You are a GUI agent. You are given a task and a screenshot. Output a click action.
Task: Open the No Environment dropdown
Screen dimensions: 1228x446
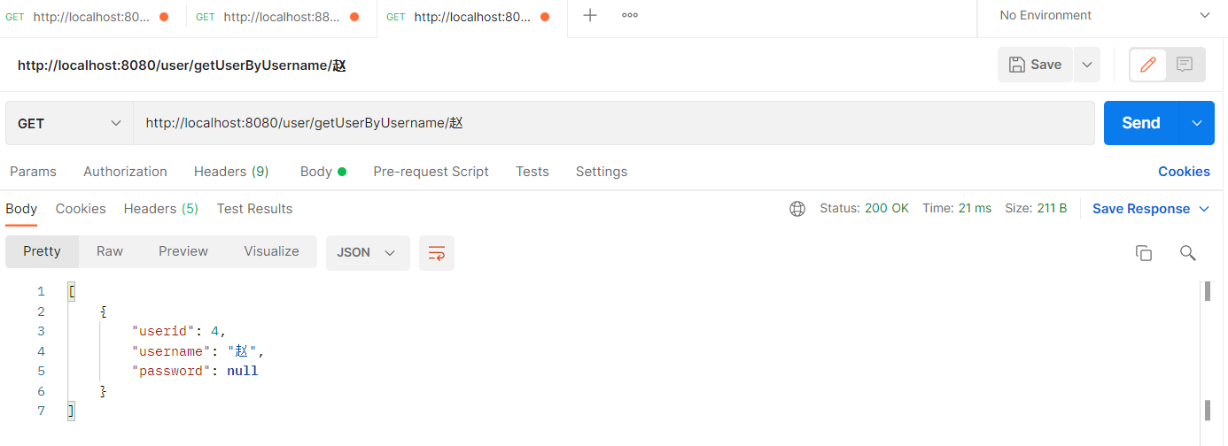coord(1103,16)
